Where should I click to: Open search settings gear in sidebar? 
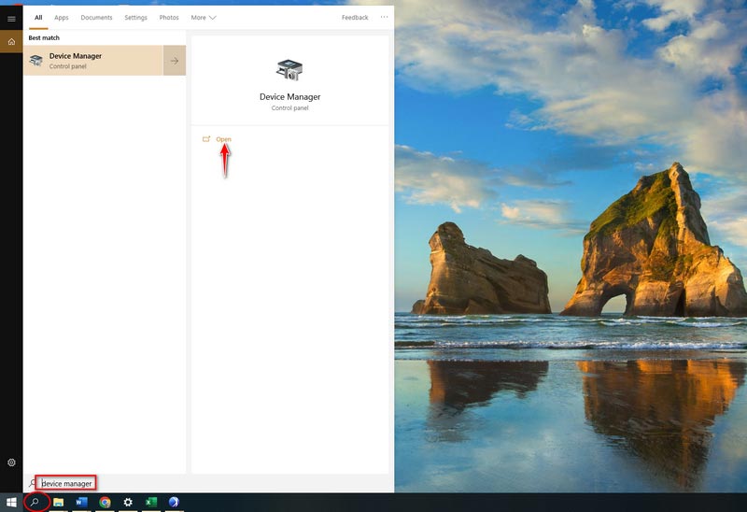click(x=11, y=462)
